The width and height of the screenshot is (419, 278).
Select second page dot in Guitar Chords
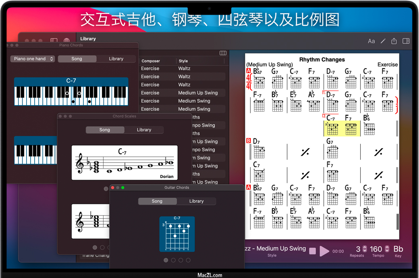173,260
